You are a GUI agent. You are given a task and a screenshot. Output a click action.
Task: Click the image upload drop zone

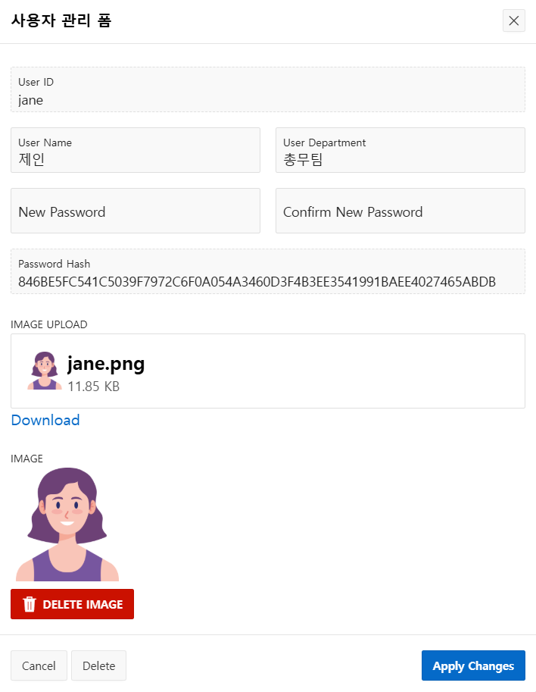(x=268, y=371)
